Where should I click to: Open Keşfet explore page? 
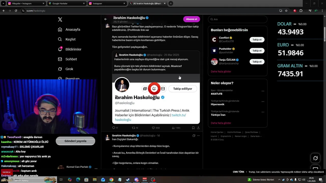(x=67, y=39)
